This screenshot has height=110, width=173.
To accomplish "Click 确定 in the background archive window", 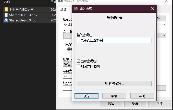I will pos(111,103).
